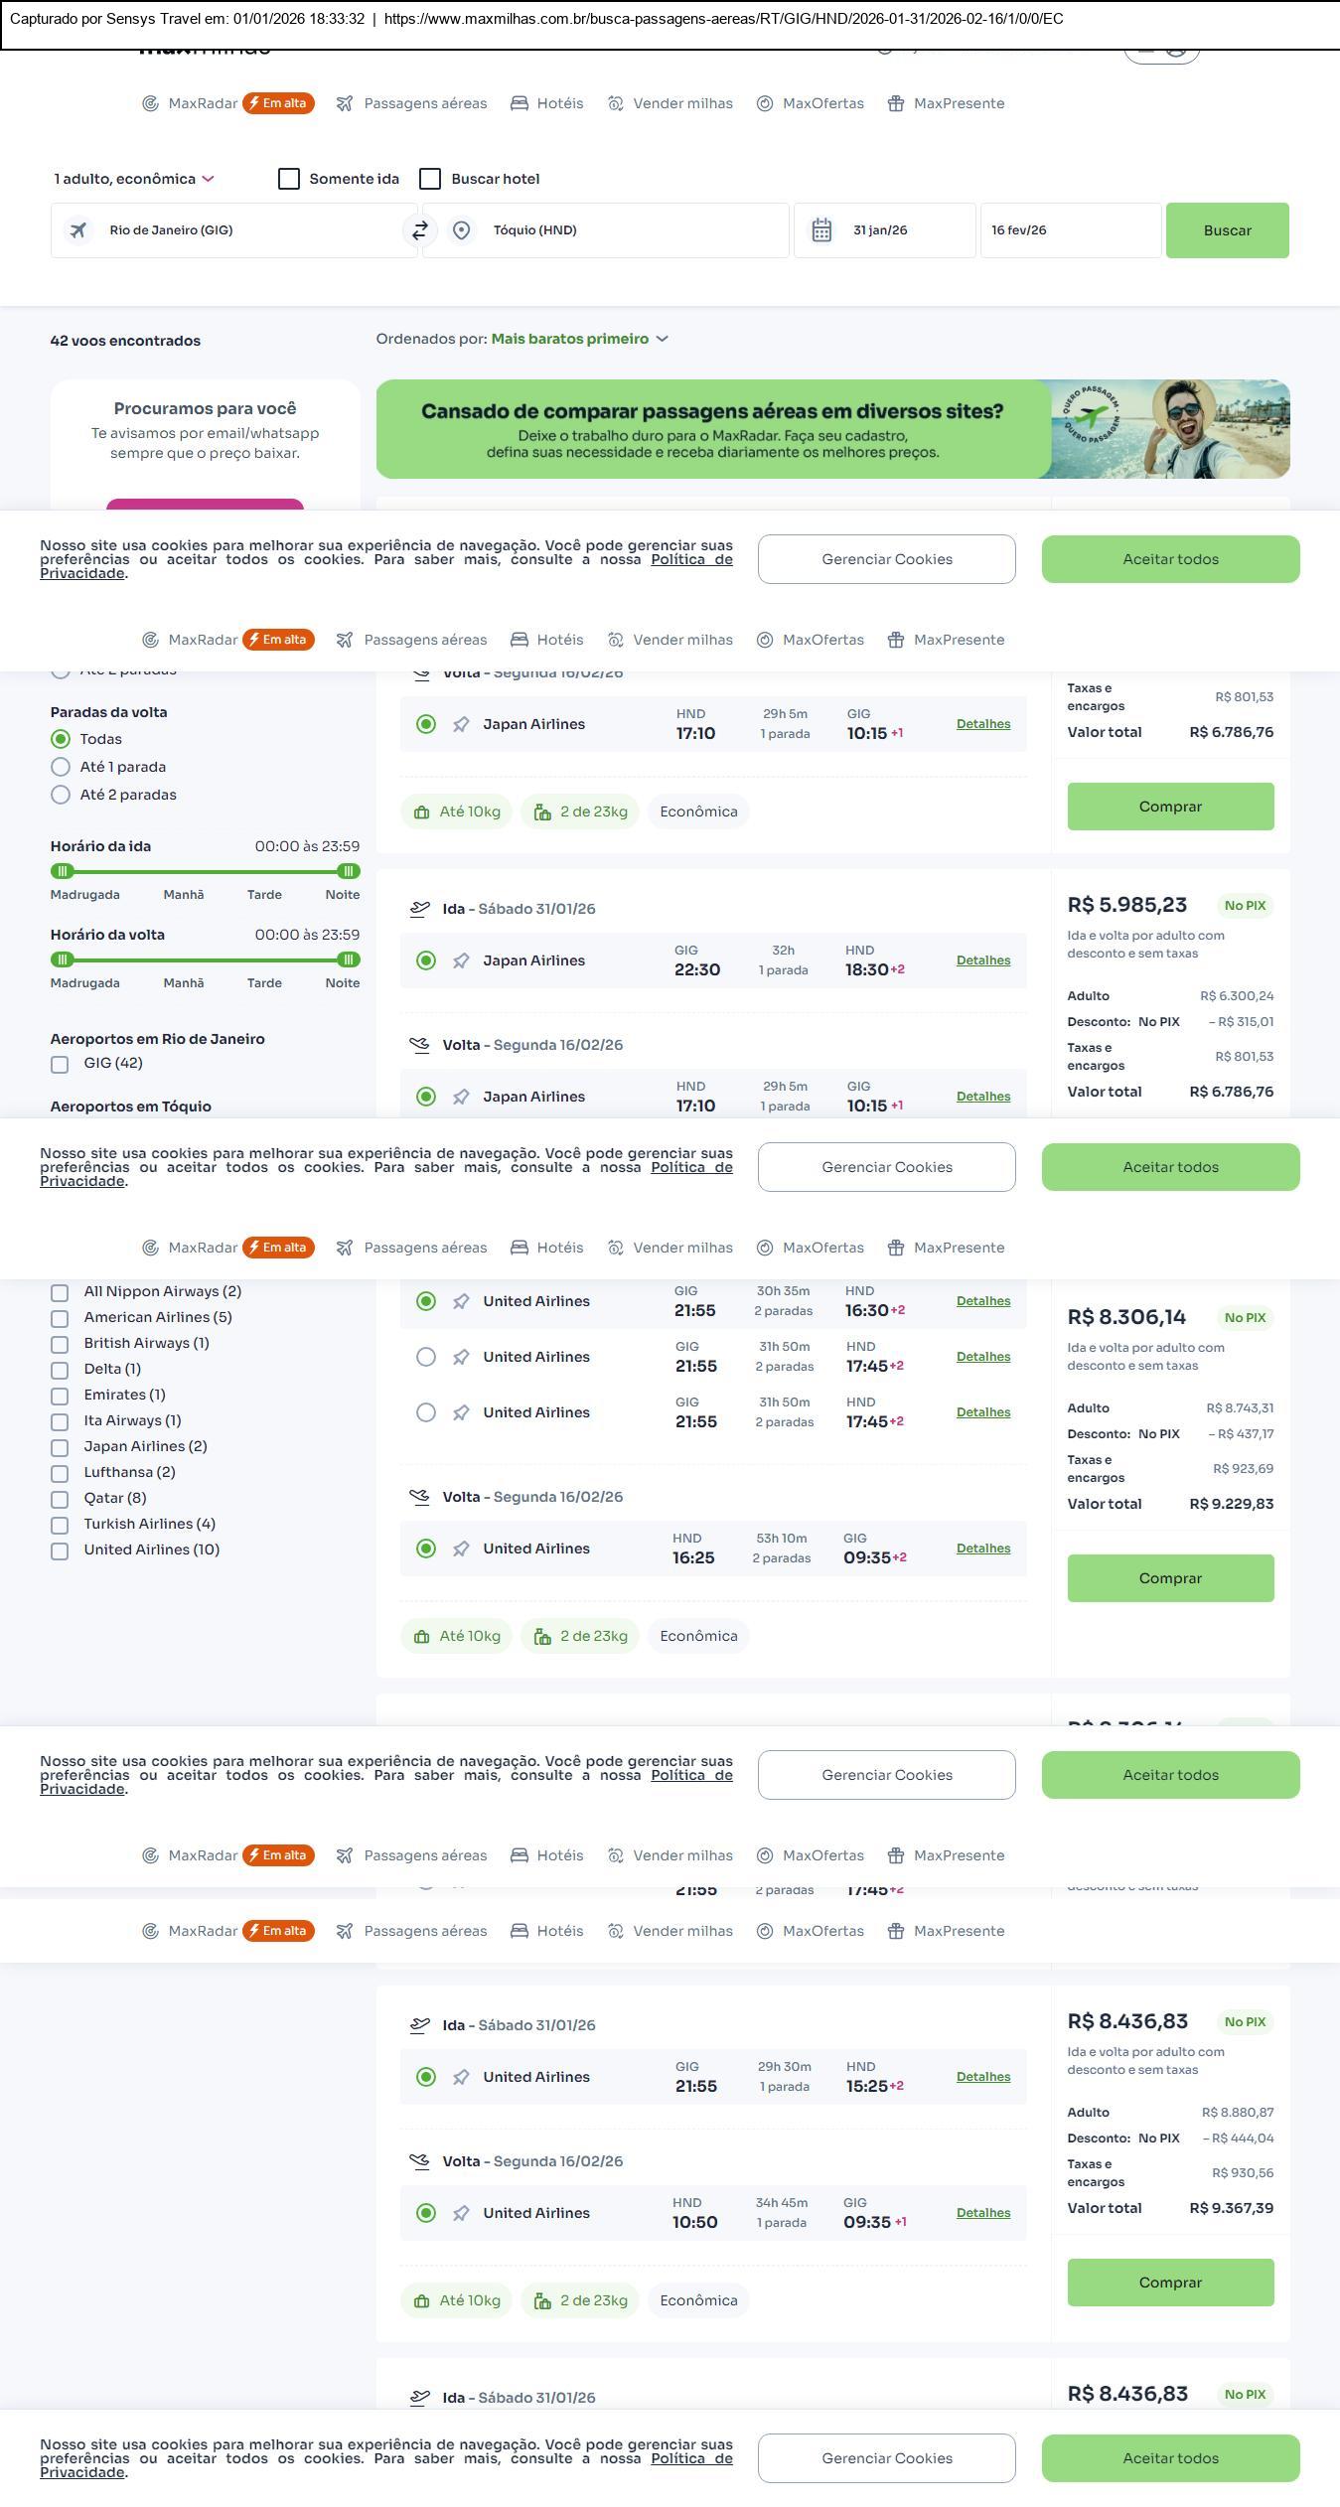Open the Política de Privacidade link
The height and width of the screenshot is (2507, 1340).
click(x=691, y=559)
